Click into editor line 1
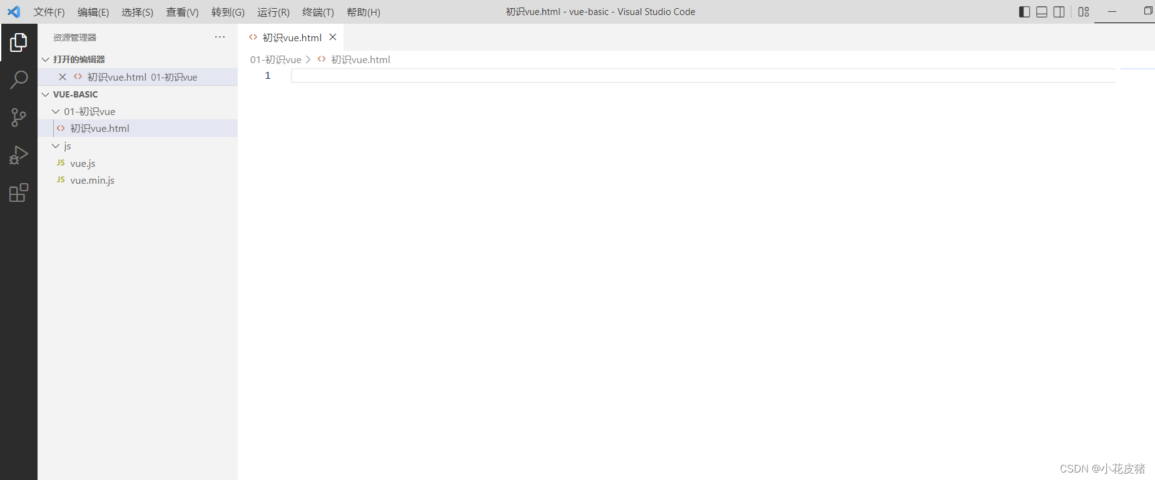The image size is (1155, 480). click(x=703, y=76)
